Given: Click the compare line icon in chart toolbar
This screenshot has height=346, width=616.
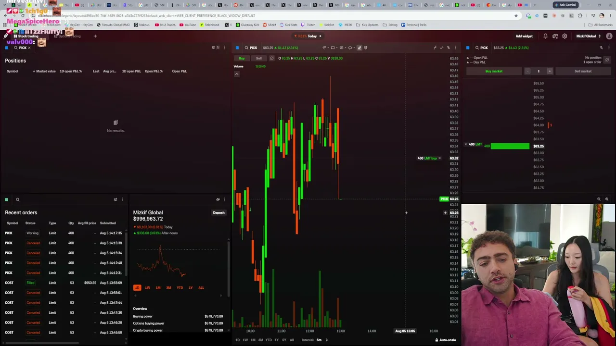Looking at the screenshot, I should [442, 48].
